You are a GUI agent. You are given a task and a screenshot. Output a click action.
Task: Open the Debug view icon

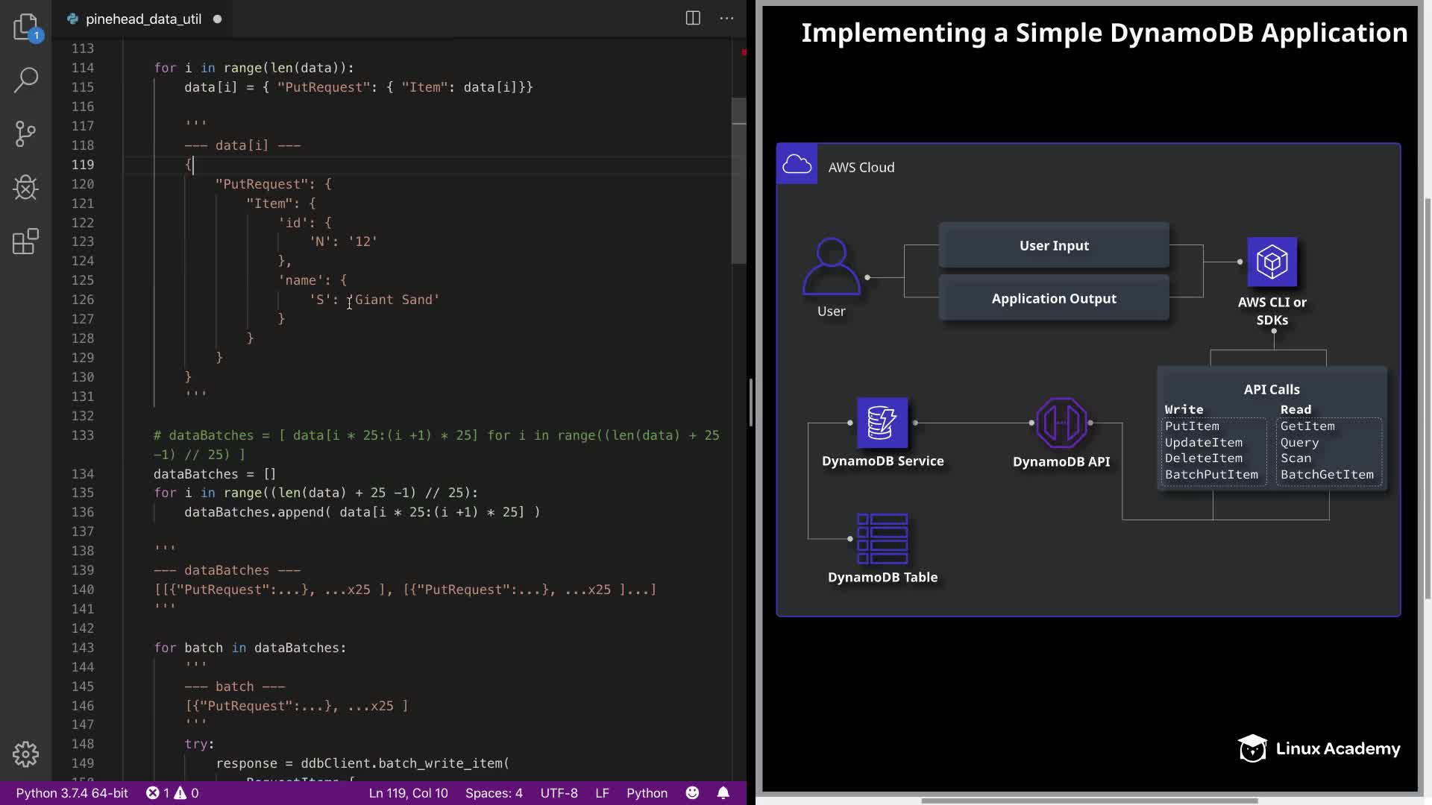25,187
